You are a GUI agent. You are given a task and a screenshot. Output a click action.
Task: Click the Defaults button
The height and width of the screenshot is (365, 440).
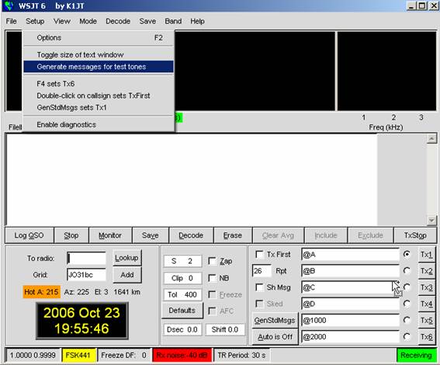click(182, 311)
